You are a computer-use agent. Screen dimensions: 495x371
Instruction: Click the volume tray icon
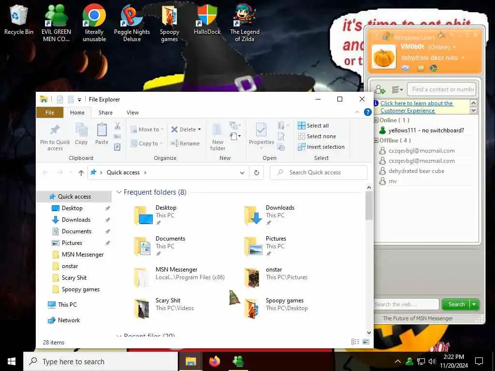click(432, 361)
